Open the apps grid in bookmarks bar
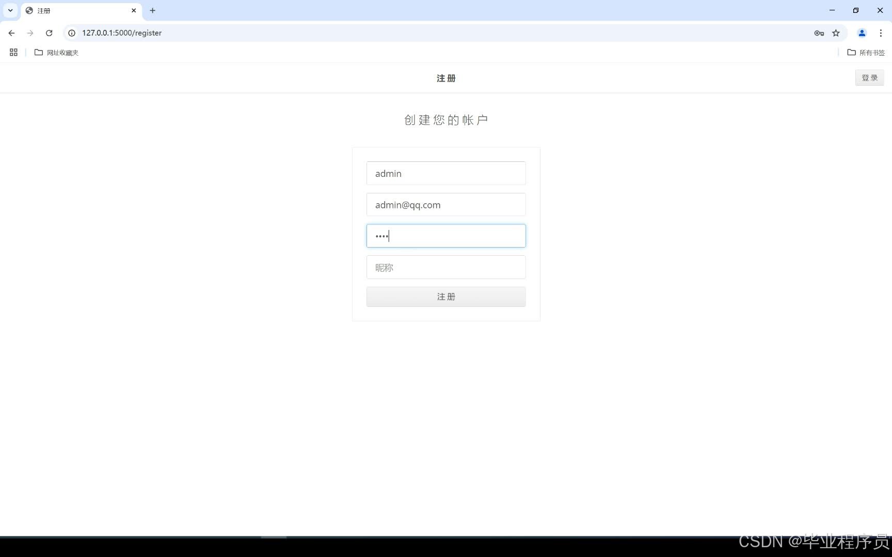Image resolution: width=892 pixels, height=557 pixels. coord(14,53)
